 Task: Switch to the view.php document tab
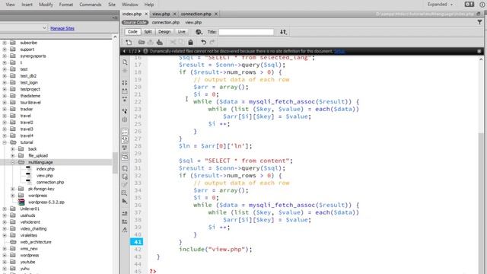point(161,14)
